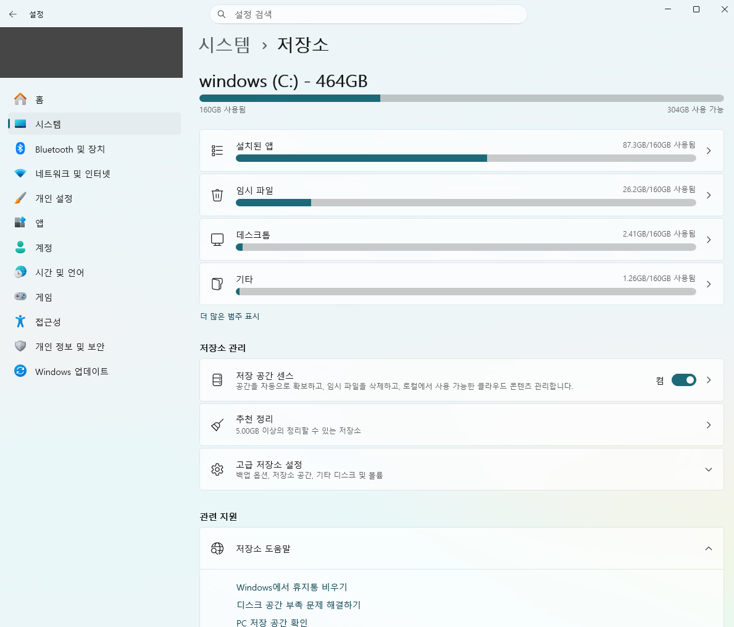Open 추천 정리 page via its chevron

pos(709,425)
